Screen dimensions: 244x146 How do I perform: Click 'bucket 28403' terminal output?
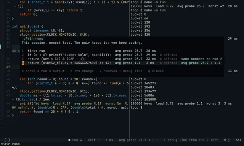[x=142, y=87]
